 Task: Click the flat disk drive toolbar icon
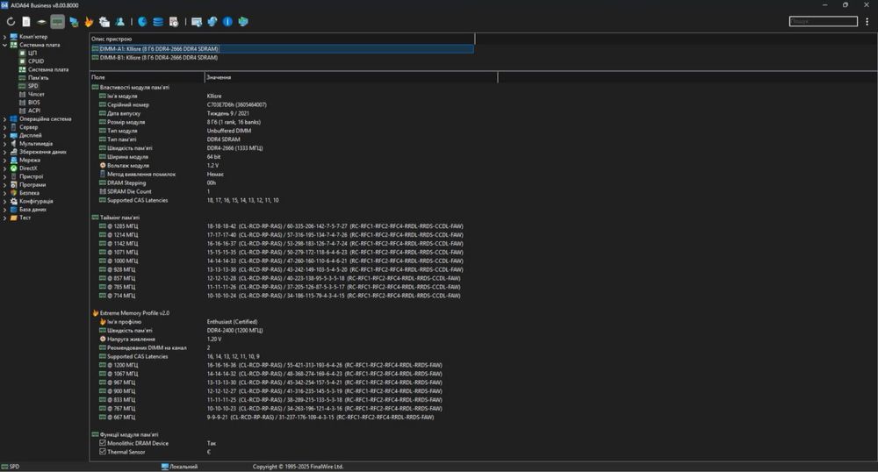41,22
